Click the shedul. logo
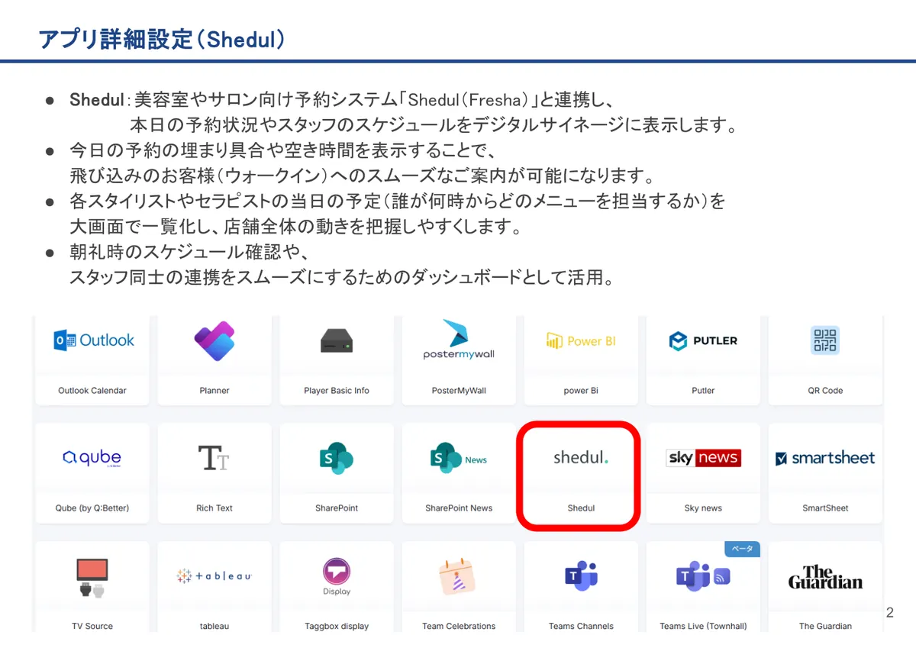 click(x=581, y=458)
